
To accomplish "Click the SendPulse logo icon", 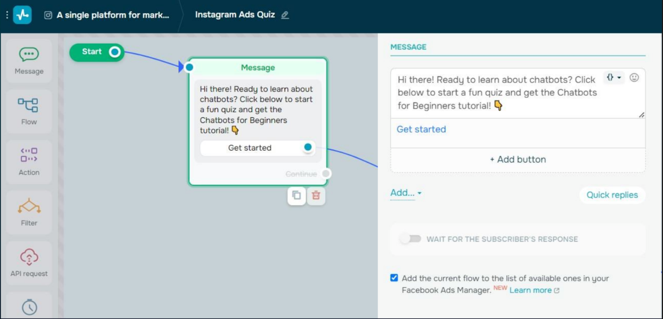I will click(22, 15).
